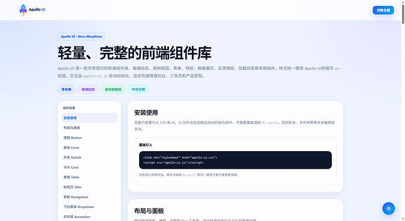Image resolution: width=405 pixels, height=221 pixels.
Task: Select the 玻璃拟态 tag
Action: (88, 89)
